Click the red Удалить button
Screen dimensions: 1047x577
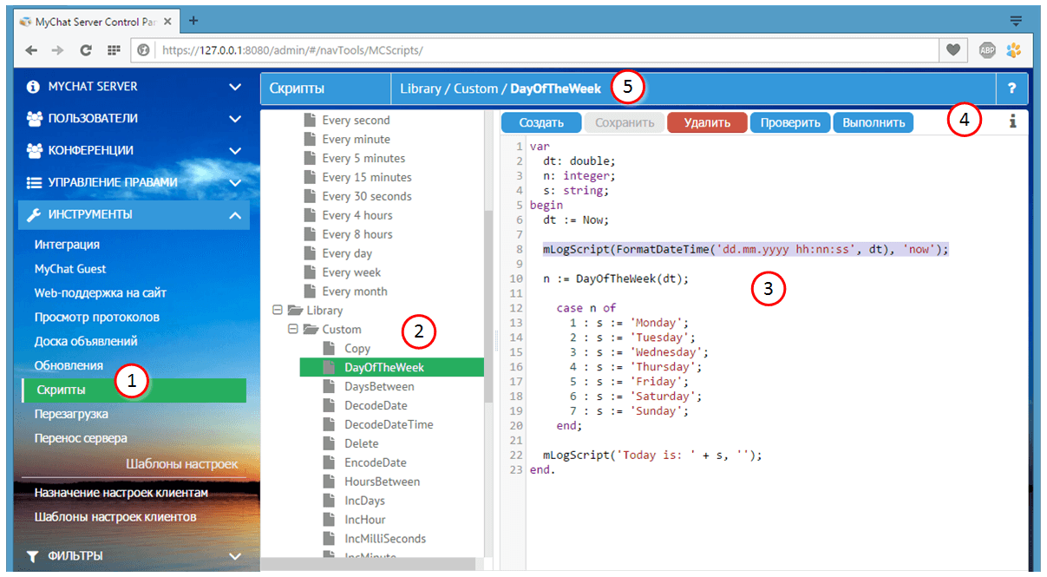[707, 122]
